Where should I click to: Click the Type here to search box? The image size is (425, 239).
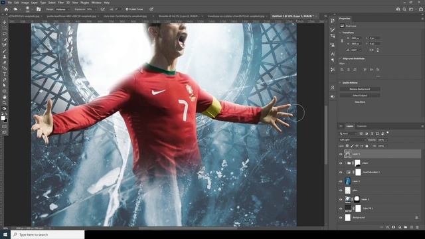pos(48,234)
